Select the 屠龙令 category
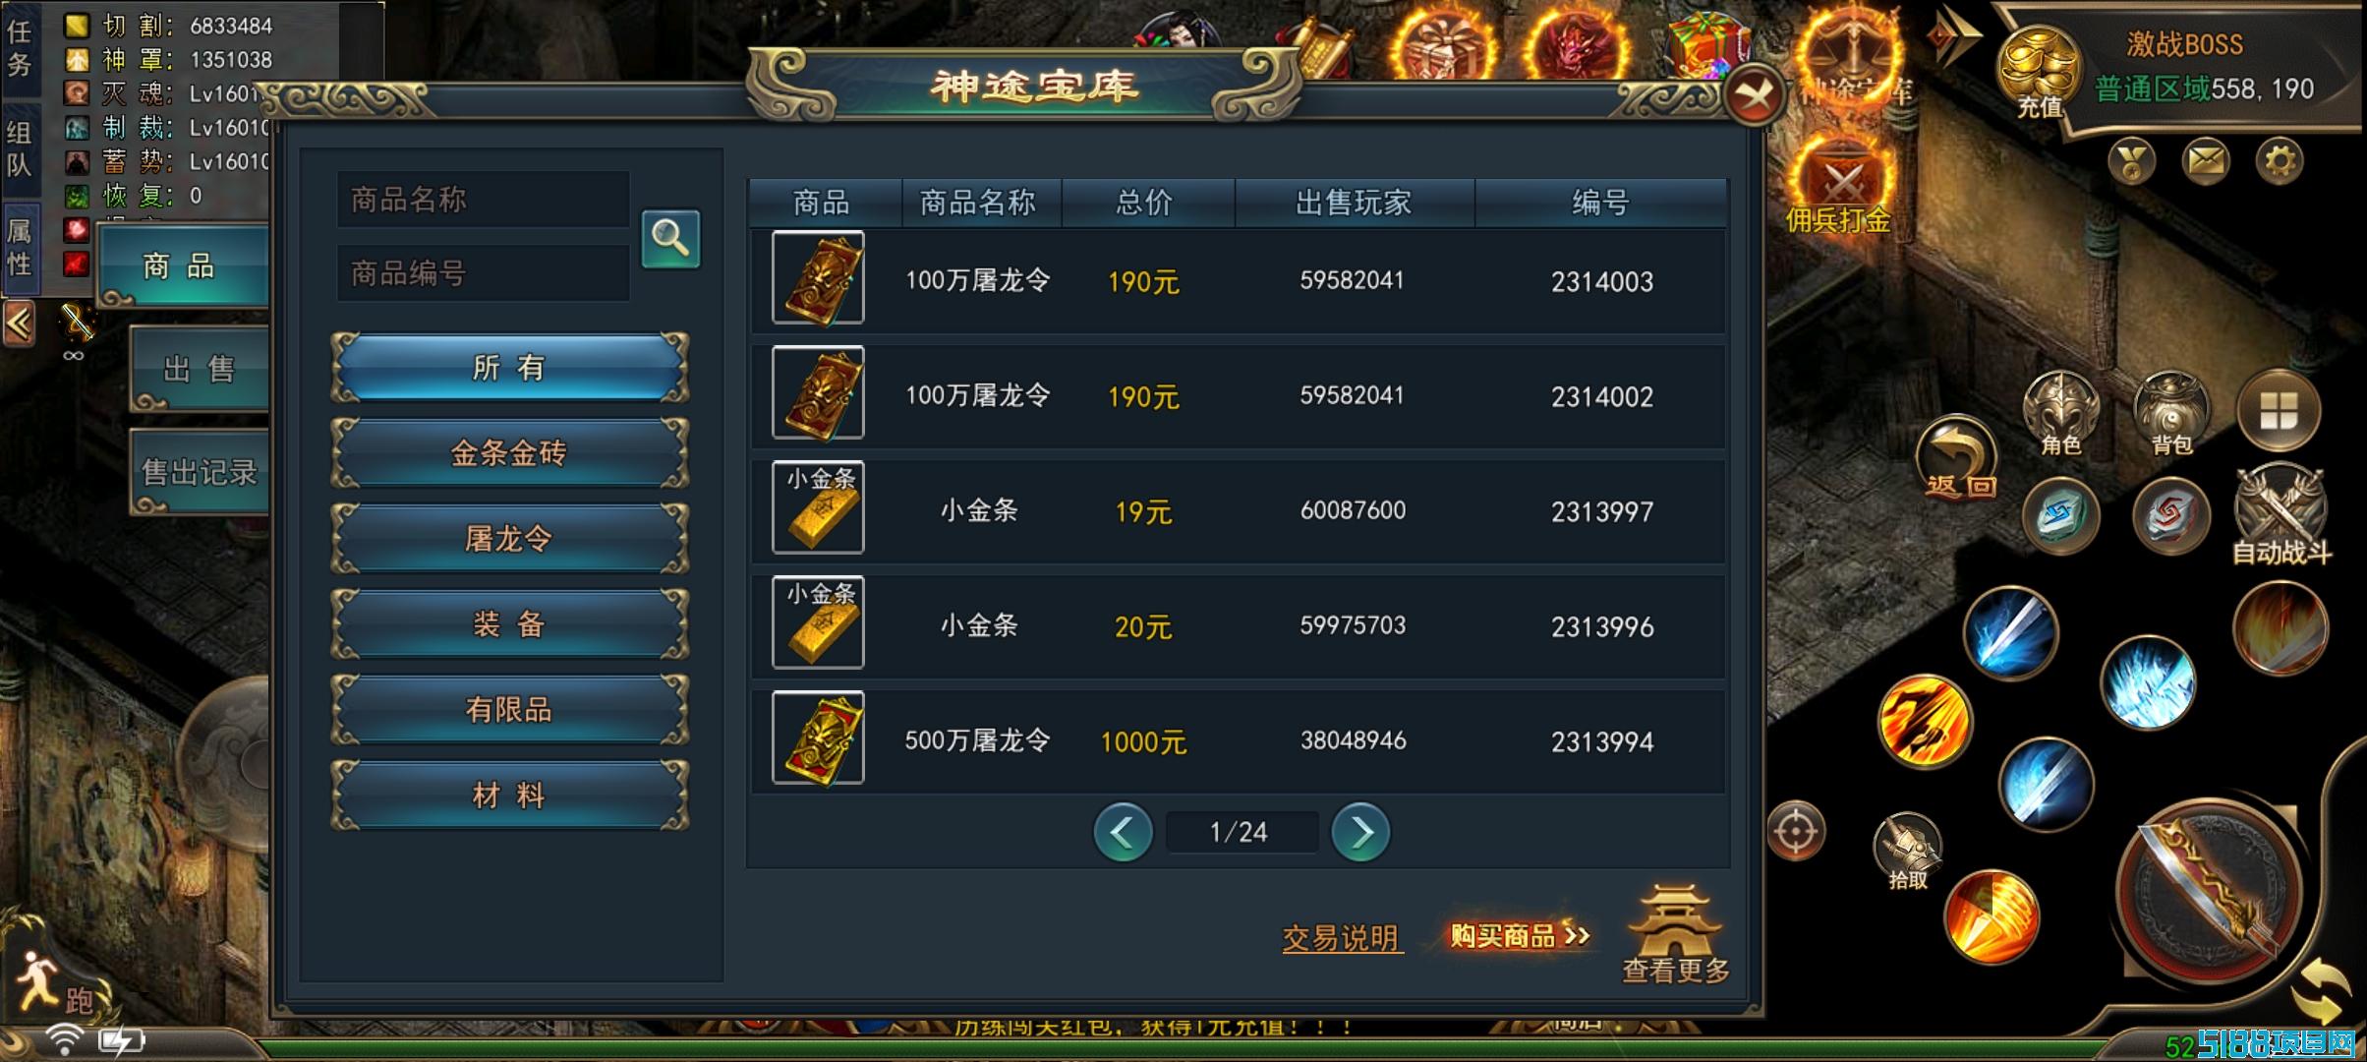This screenshot has height=1062, width=2367. (509, 539)
